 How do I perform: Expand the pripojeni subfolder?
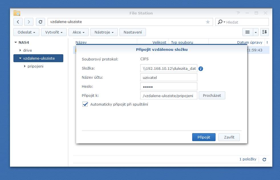tap(25, 66)
